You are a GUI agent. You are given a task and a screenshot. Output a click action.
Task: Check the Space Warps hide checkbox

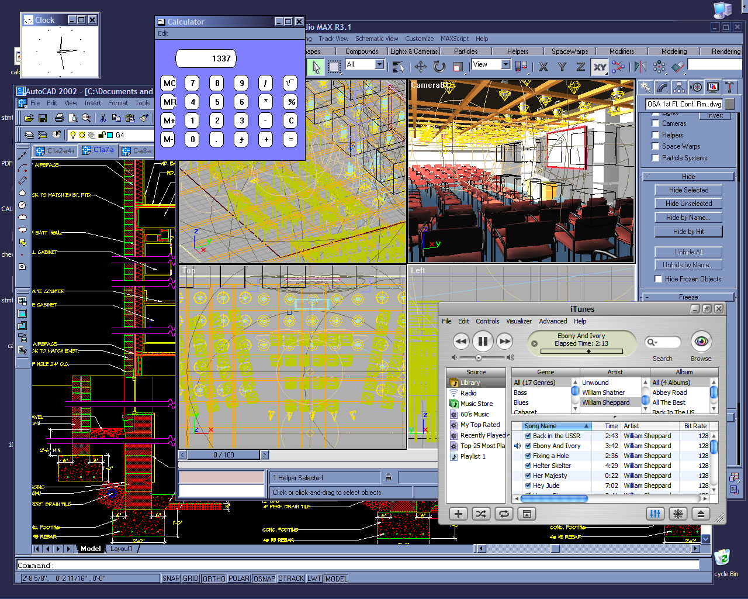tap(655, 146)
